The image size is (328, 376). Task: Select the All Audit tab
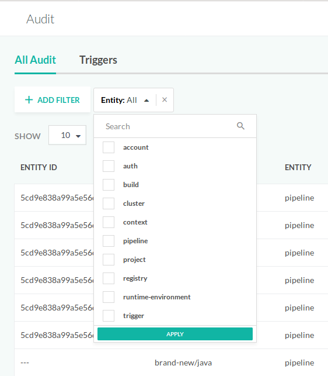[35, 60]
